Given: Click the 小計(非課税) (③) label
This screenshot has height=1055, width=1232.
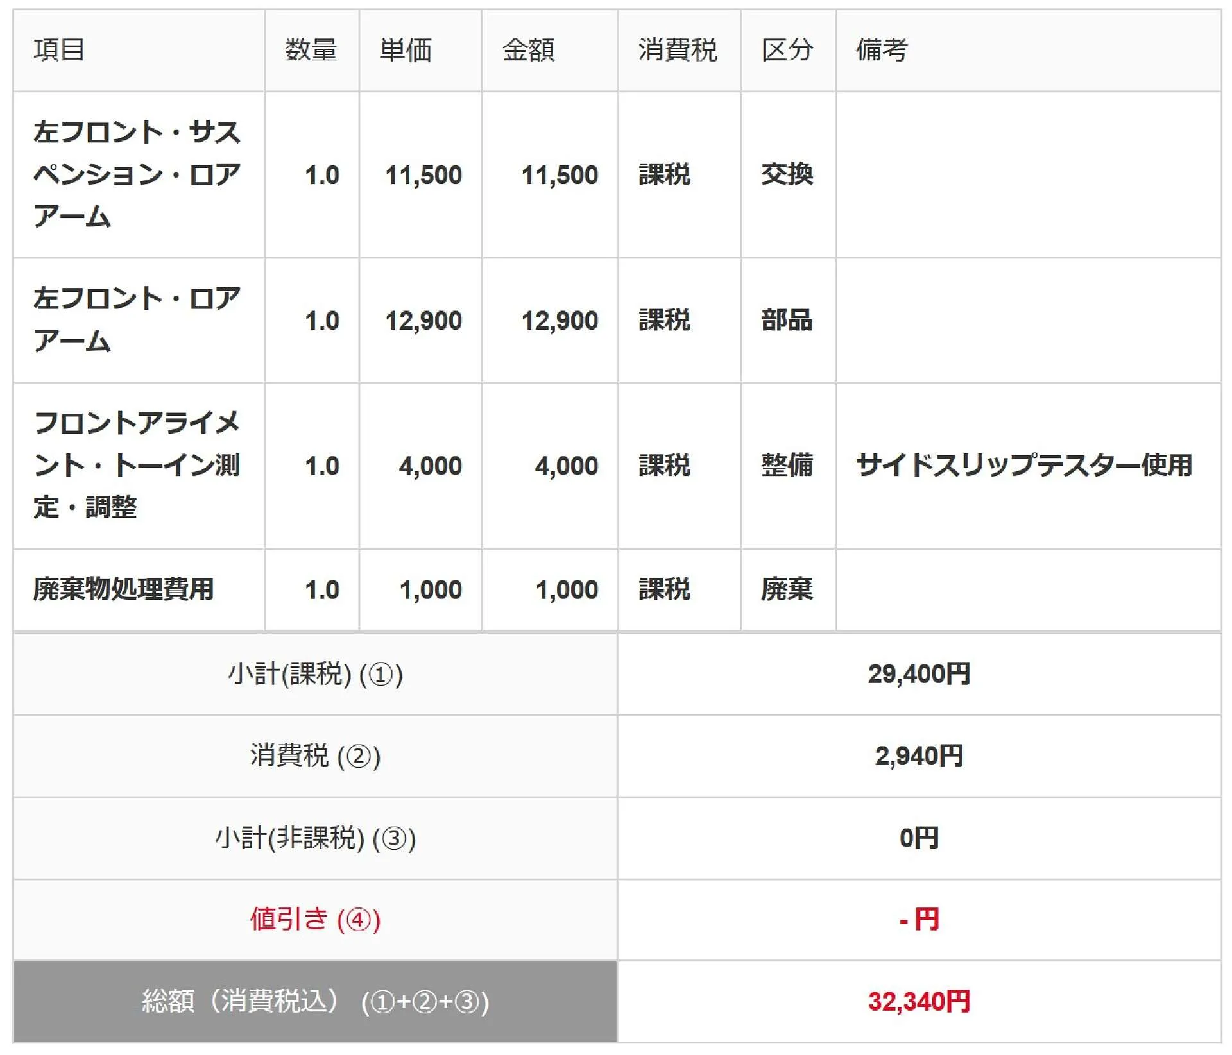Looking at the screenshot, I should (x=315, y=838).
